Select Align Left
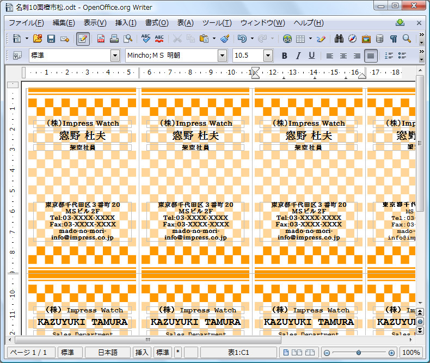 click(330, 56)
